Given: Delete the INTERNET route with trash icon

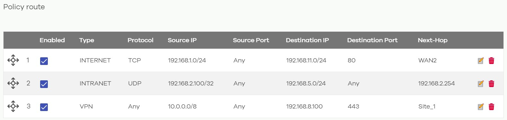Looking at the screenshot, I should click(491, 60).
